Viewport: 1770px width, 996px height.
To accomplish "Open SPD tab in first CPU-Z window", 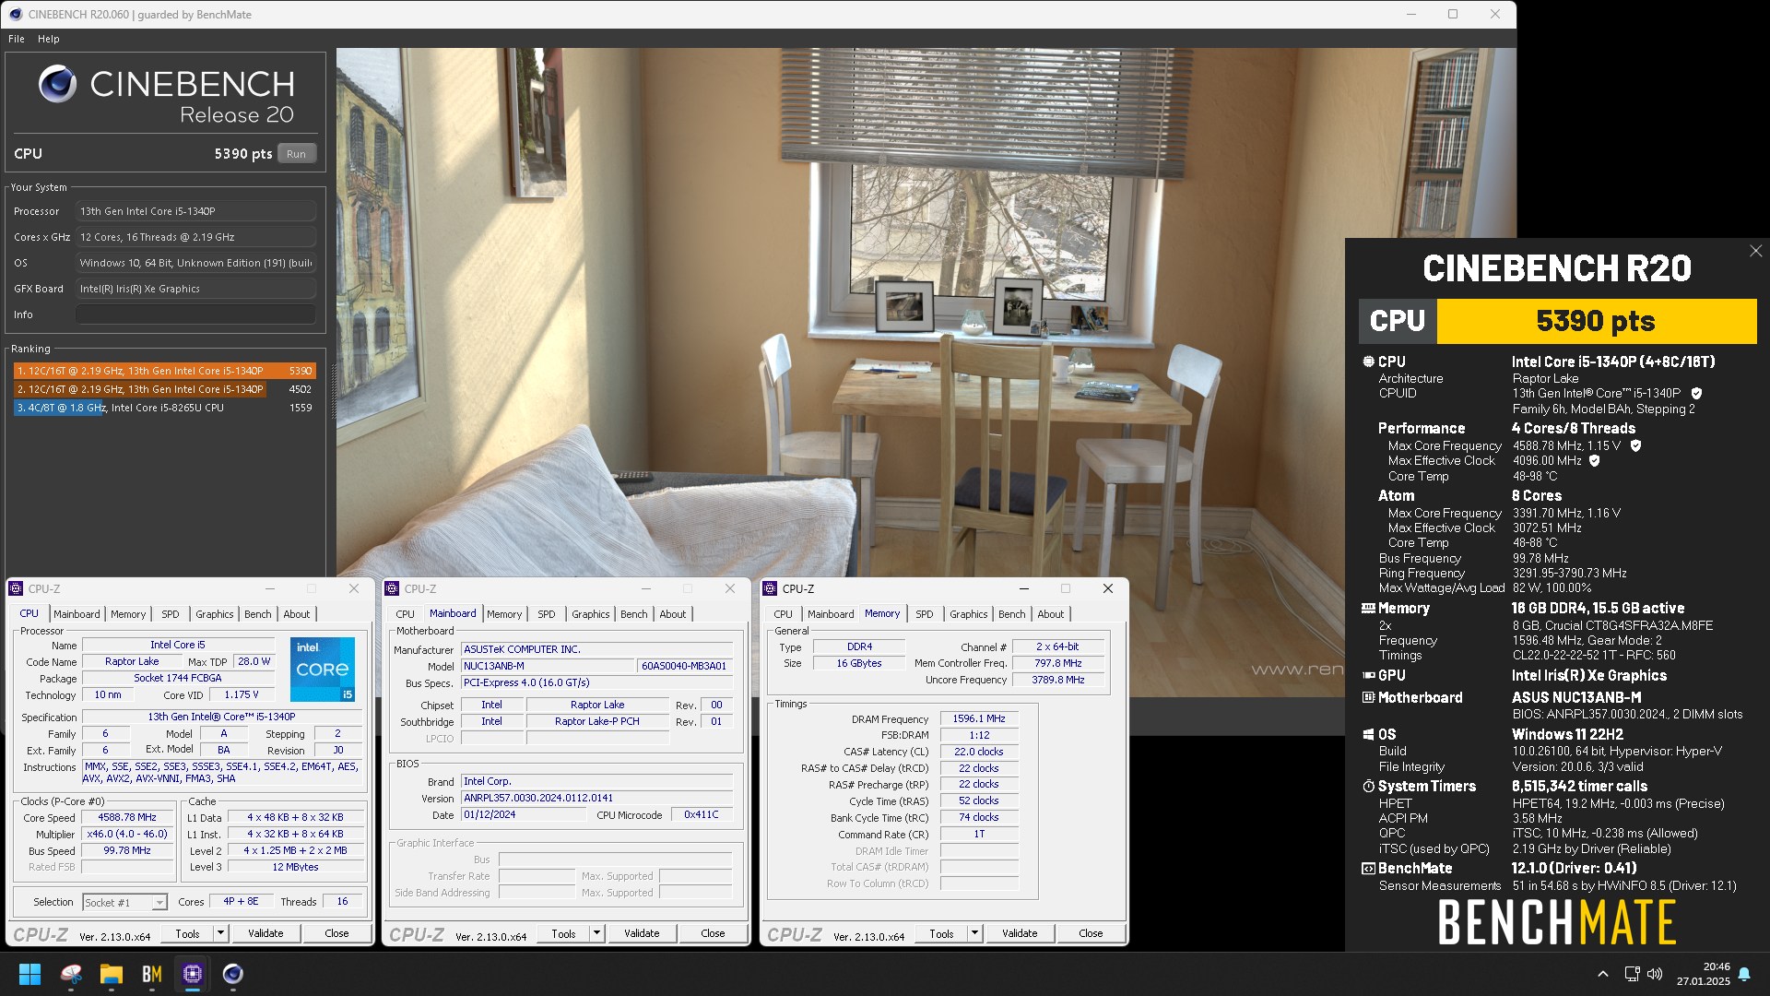I will tap(171, 614).
